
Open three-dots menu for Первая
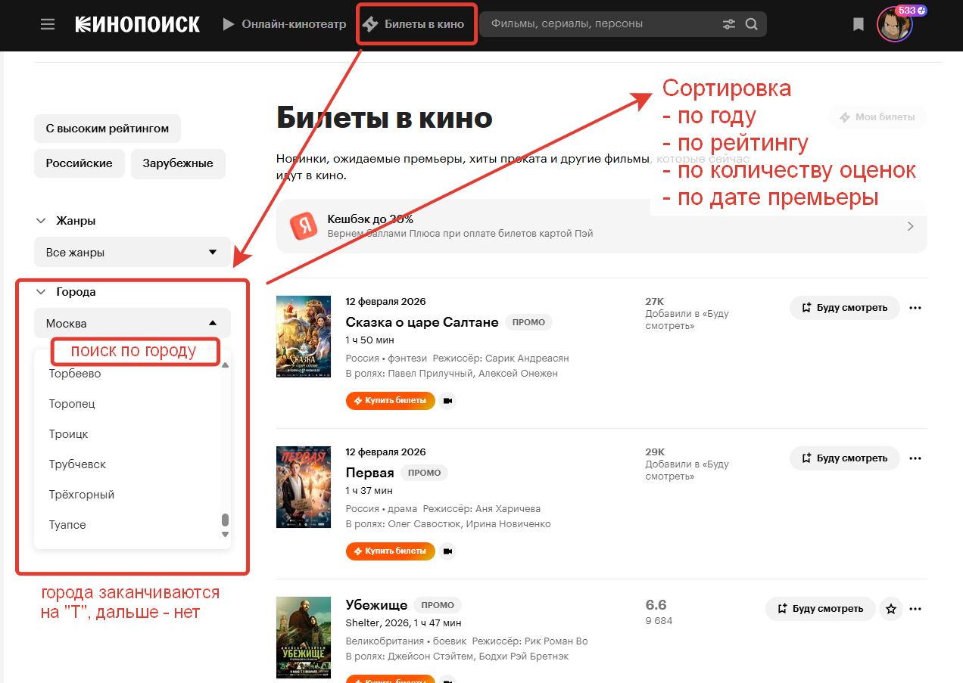[915, 458]
